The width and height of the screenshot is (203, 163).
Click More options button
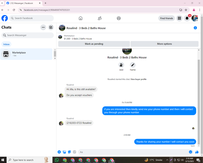point(164,44)
